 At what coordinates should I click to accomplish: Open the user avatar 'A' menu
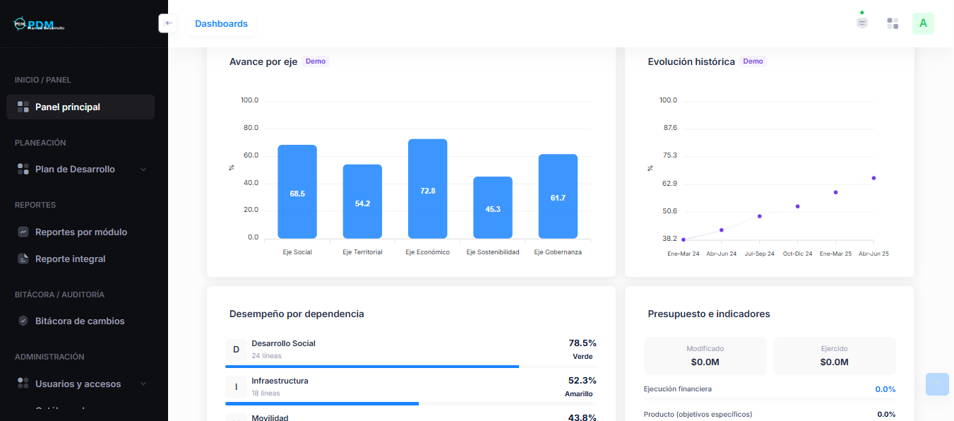(923, 23)
